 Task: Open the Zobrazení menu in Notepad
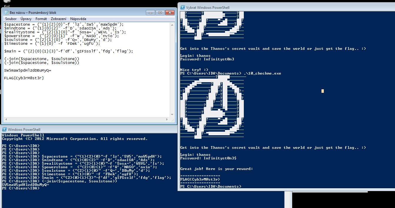pyautogui.click(x=59, y=19)
